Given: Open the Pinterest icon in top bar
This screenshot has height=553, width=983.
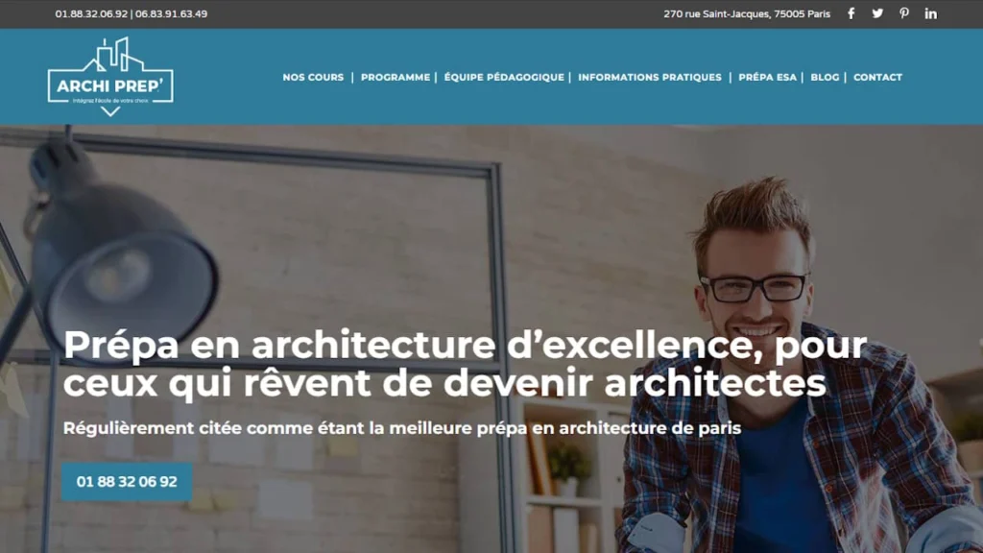Looking at the screenshot, I should click(x=904, y=13).
